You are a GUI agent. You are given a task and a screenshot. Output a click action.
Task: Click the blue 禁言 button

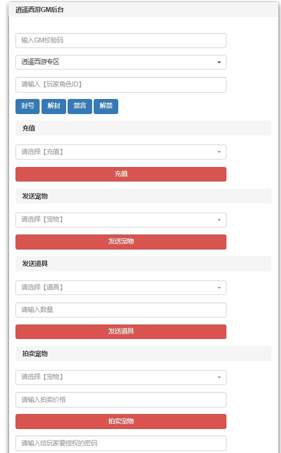pyautogui.click(x=80, y=106)
